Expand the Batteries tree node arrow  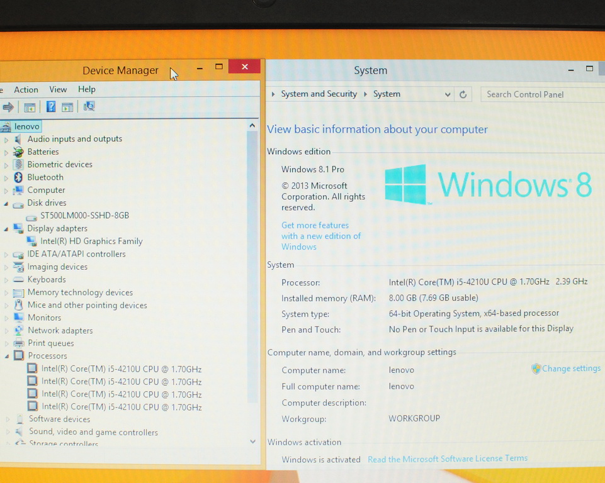click(6, 152)
